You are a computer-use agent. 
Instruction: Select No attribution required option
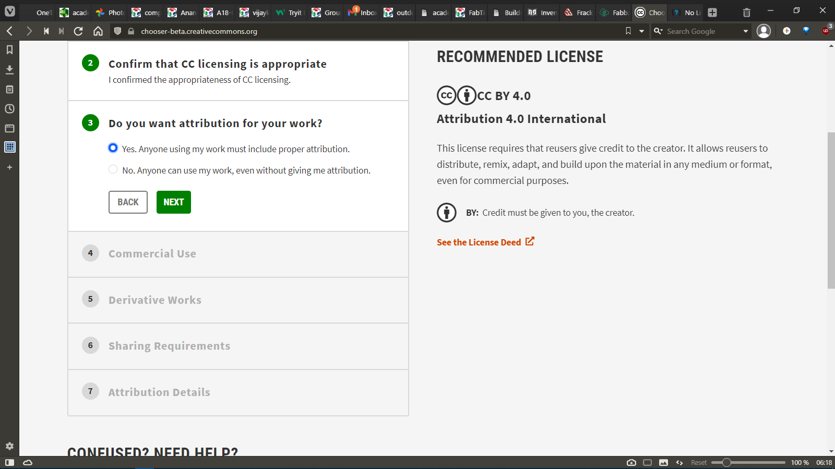pos(113,169)
